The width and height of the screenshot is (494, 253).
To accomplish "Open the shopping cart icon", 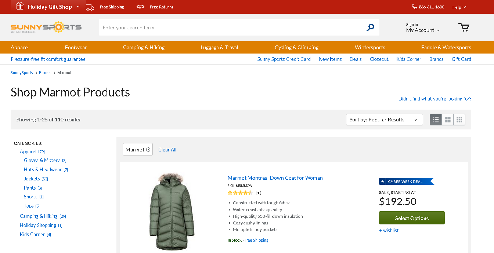I will pos(464,27).
